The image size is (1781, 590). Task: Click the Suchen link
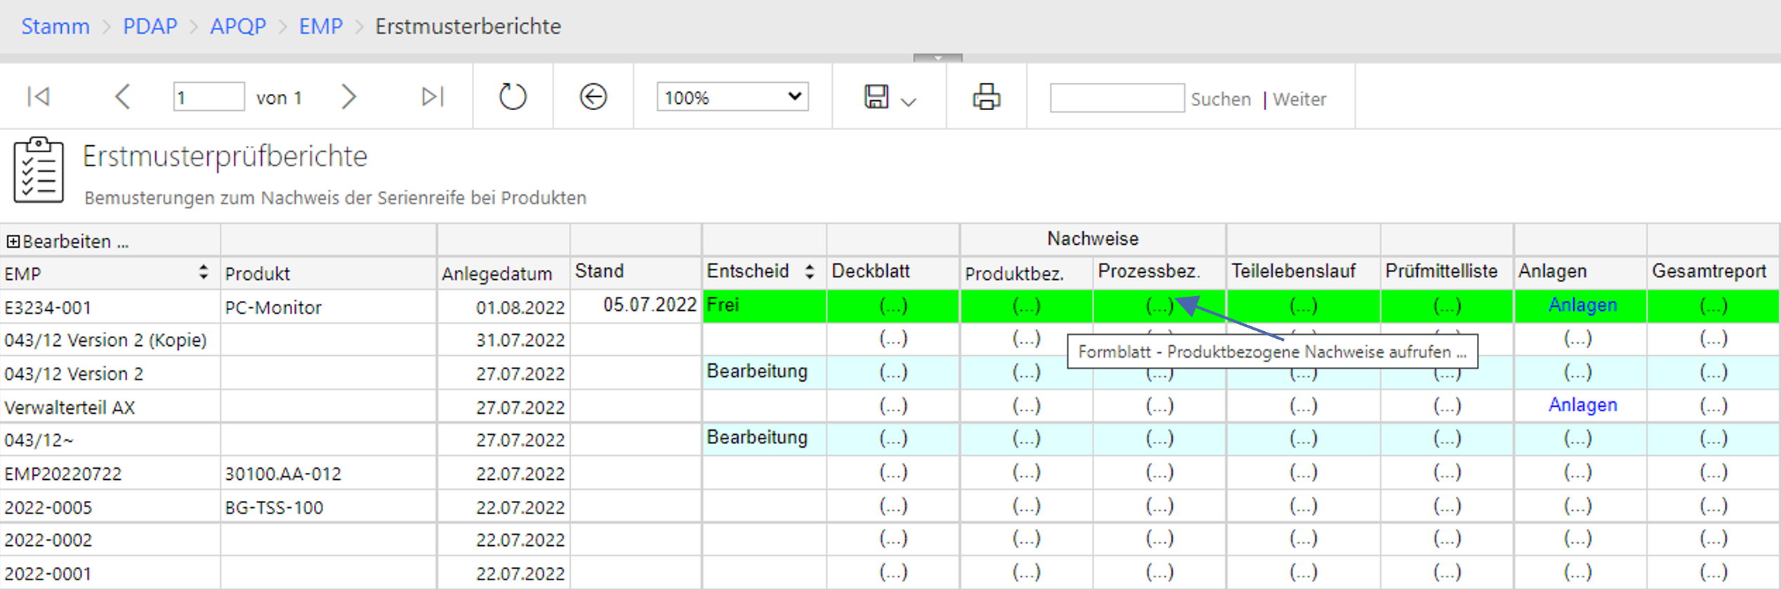(1221, 99)
